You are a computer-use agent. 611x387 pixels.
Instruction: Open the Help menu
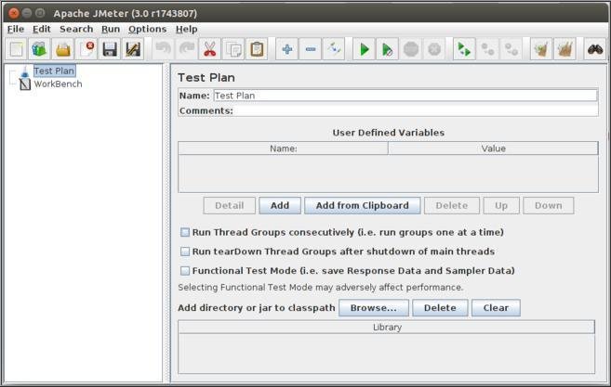tap(186, 29)
